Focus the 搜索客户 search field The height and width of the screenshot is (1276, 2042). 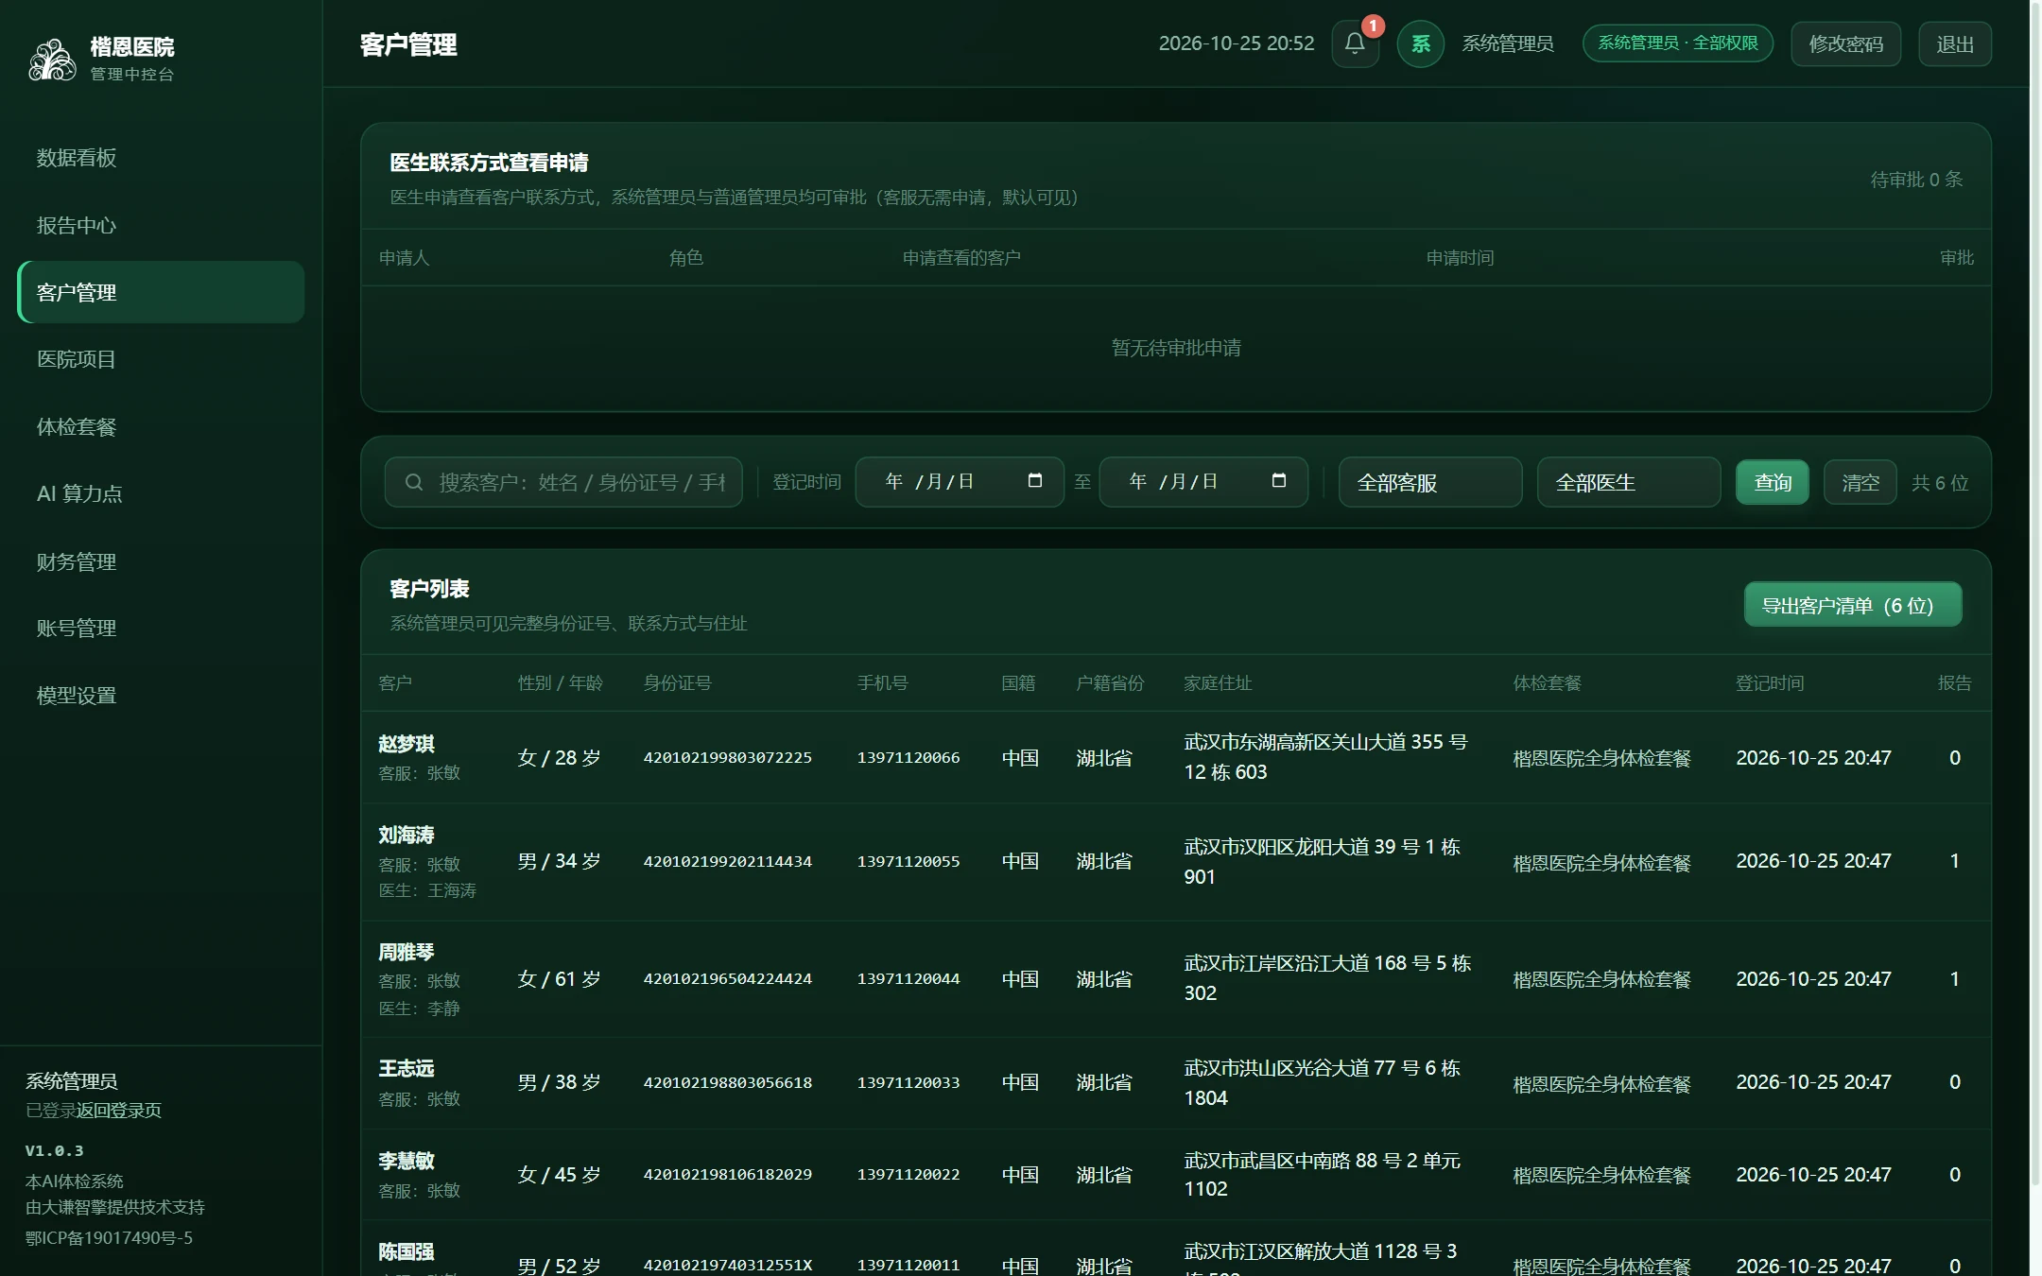[x=563, y=482]
